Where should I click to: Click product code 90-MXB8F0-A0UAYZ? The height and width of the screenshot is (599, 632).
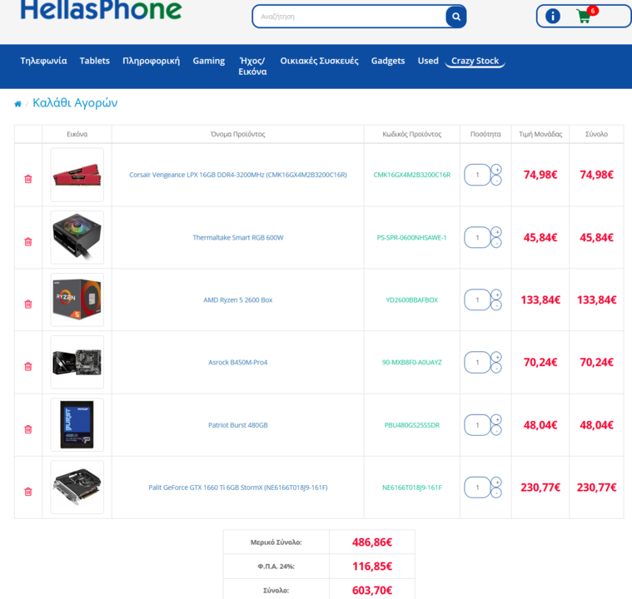point(412,363)
